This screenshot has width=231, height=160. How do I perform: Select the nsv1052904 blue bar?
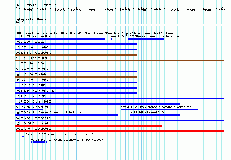tap(76, 44)
